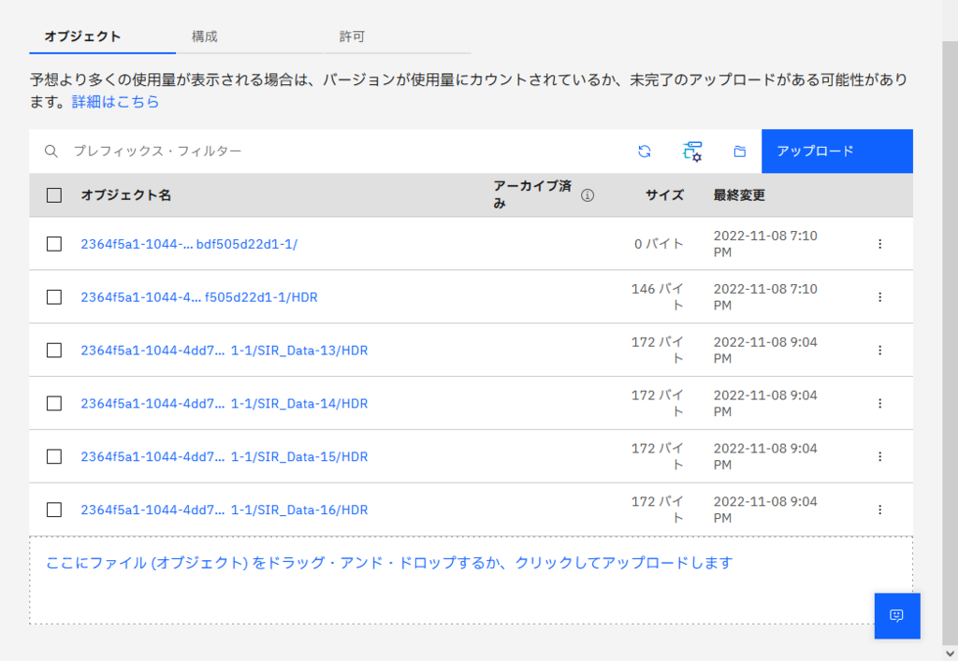Screen dimensions: 958x661
Task: Open overflow menu for SIR_Data-15/HDR row
Action: pos(879,456)
